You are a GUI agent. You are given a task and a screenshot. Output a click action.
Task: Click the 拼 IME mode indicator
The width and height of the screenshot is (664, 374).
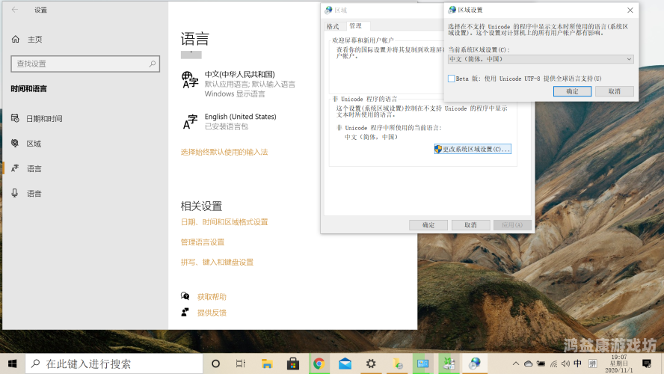point(593,364)
